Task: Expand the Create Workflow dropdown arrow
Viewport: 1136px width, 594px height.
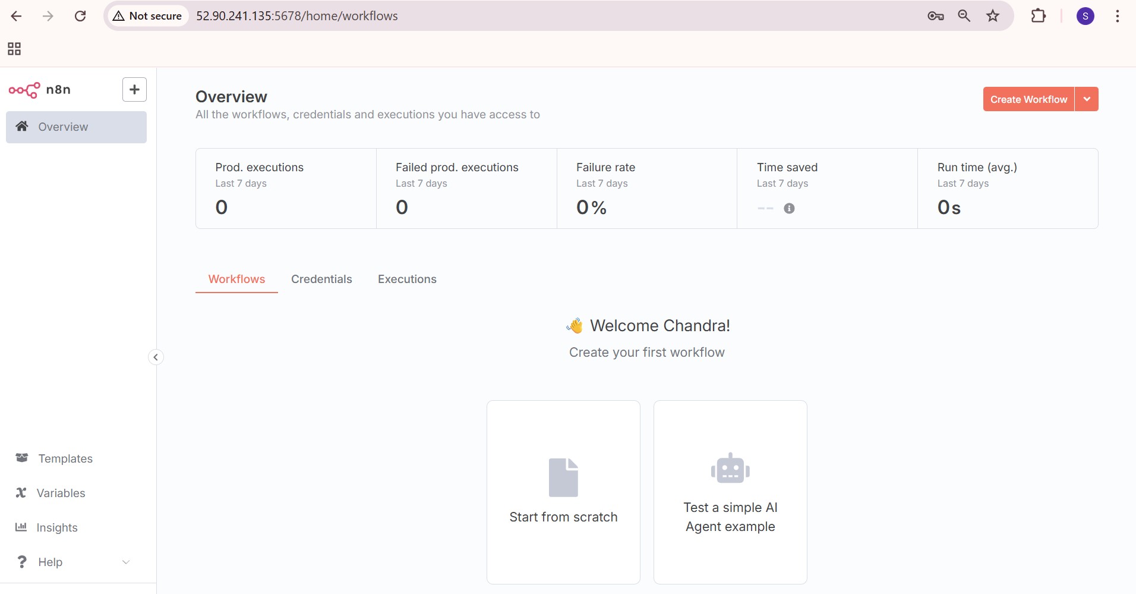Action: 1087,99
